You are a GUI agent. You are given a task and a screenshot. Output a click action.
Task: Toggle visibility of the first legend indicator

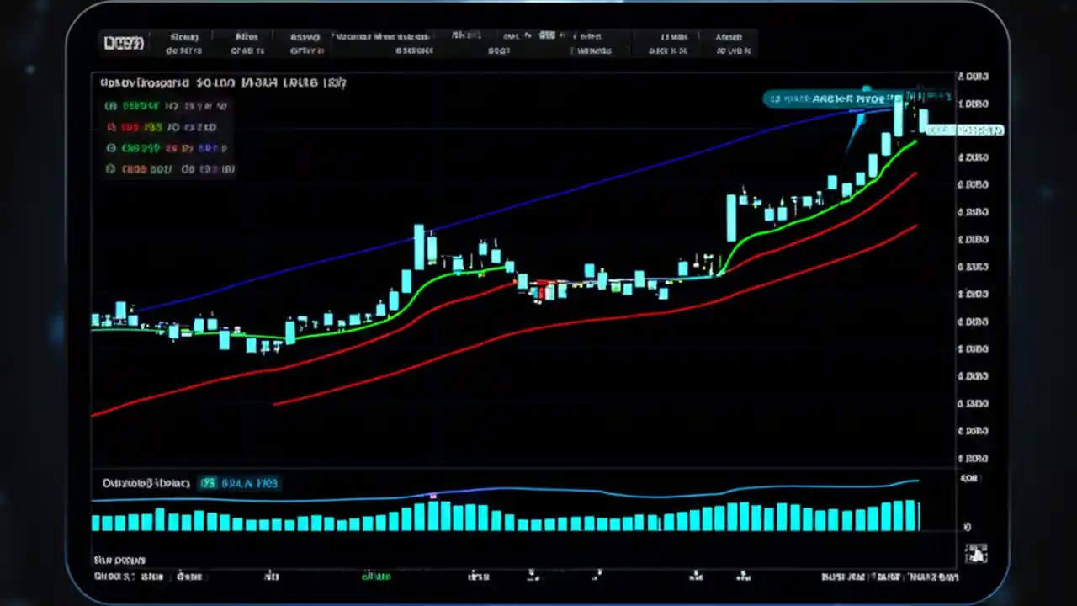click(x=111, y=105)
